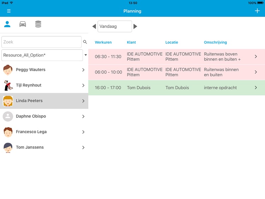The image size is (265, 199).
Task: Go to the previous day arrow
Action: (94, 27)
